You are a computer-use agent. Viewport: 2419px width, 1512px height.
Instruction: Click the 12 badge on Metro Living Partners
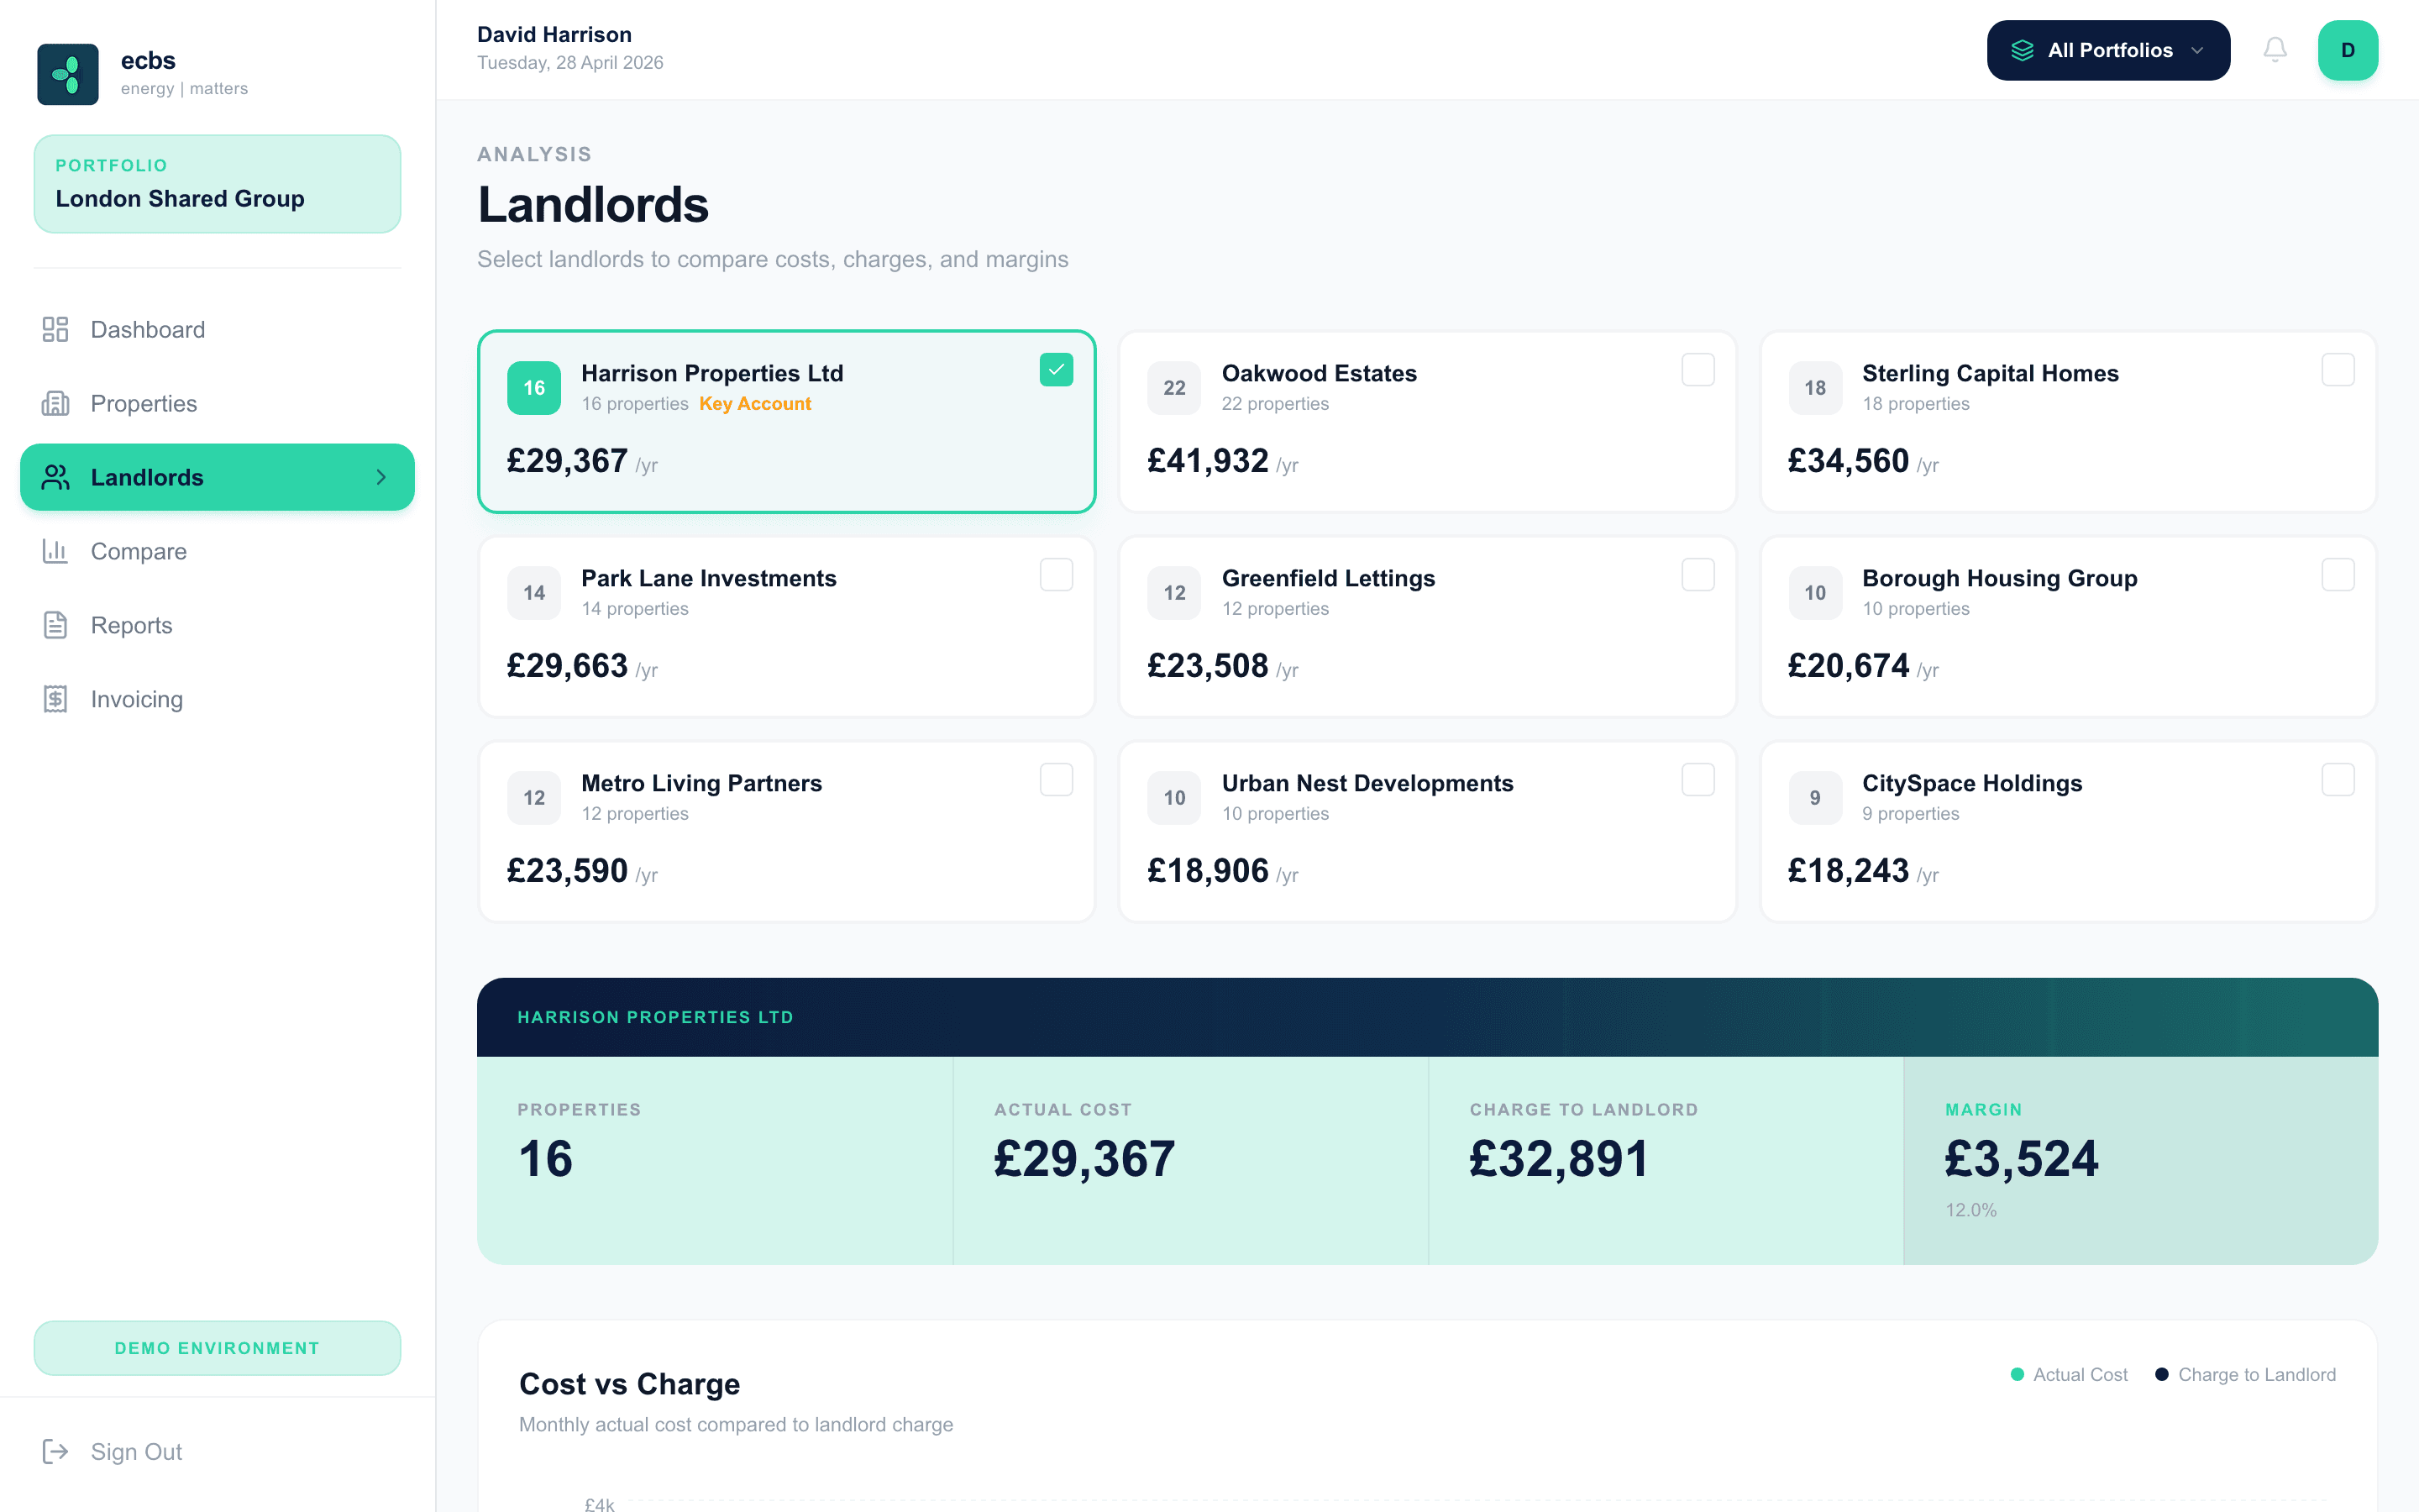pyautogui.click(x=534, y=798)
